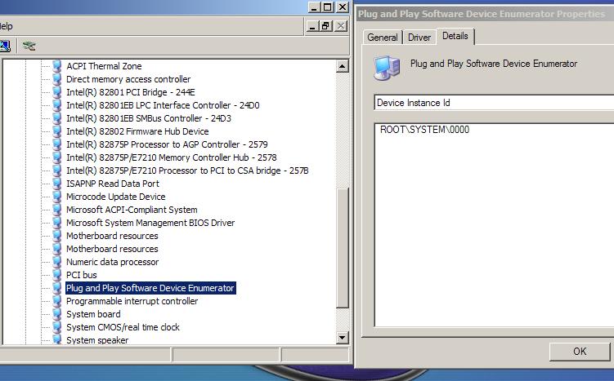Select Intel(R) 82802 Firmware Hub Device

(137, 131)
